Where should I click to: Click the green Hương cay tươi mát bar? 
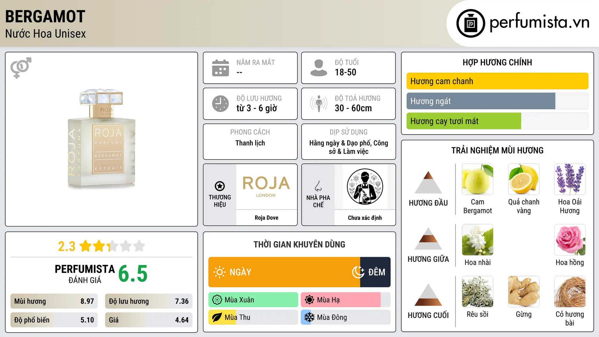[464, 121]
